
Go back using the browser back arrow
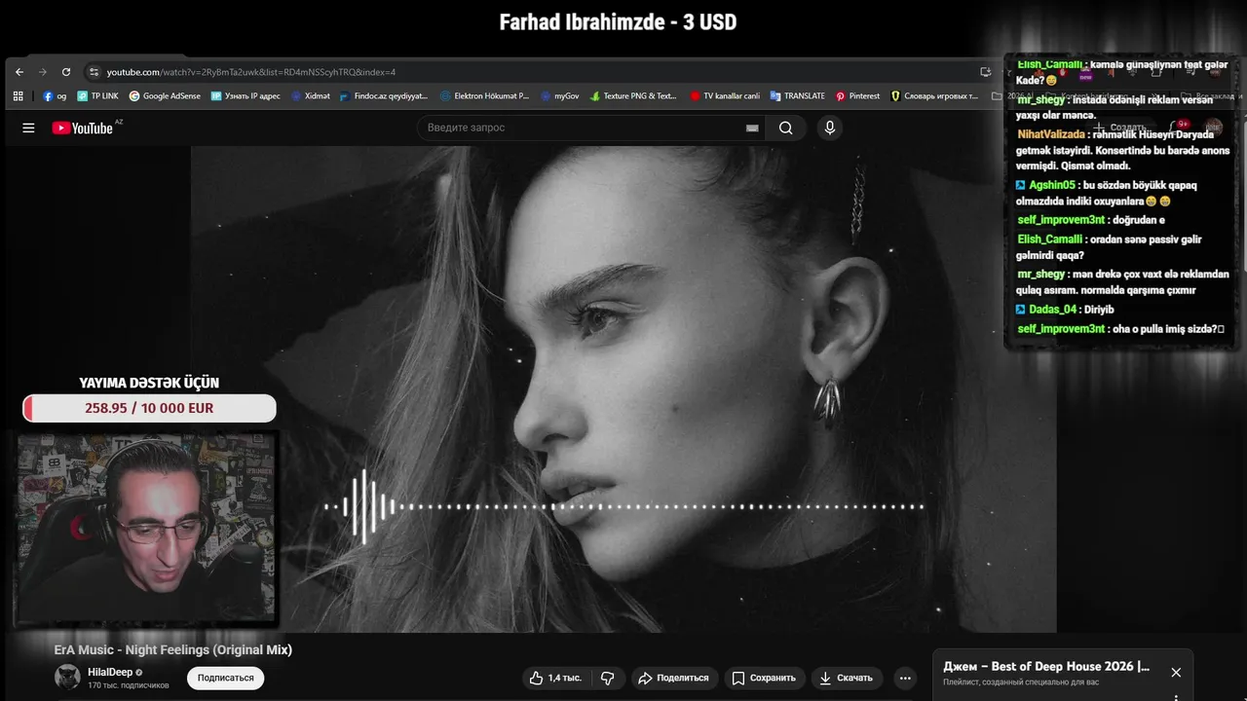[19, 72]
